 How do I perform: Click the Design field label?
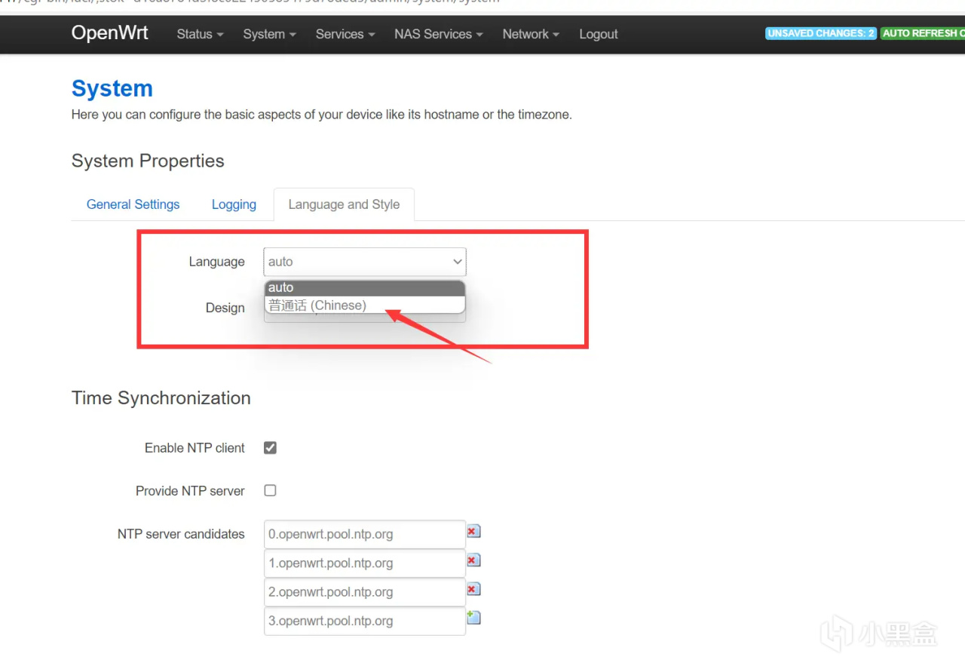[x=225, y=308]
